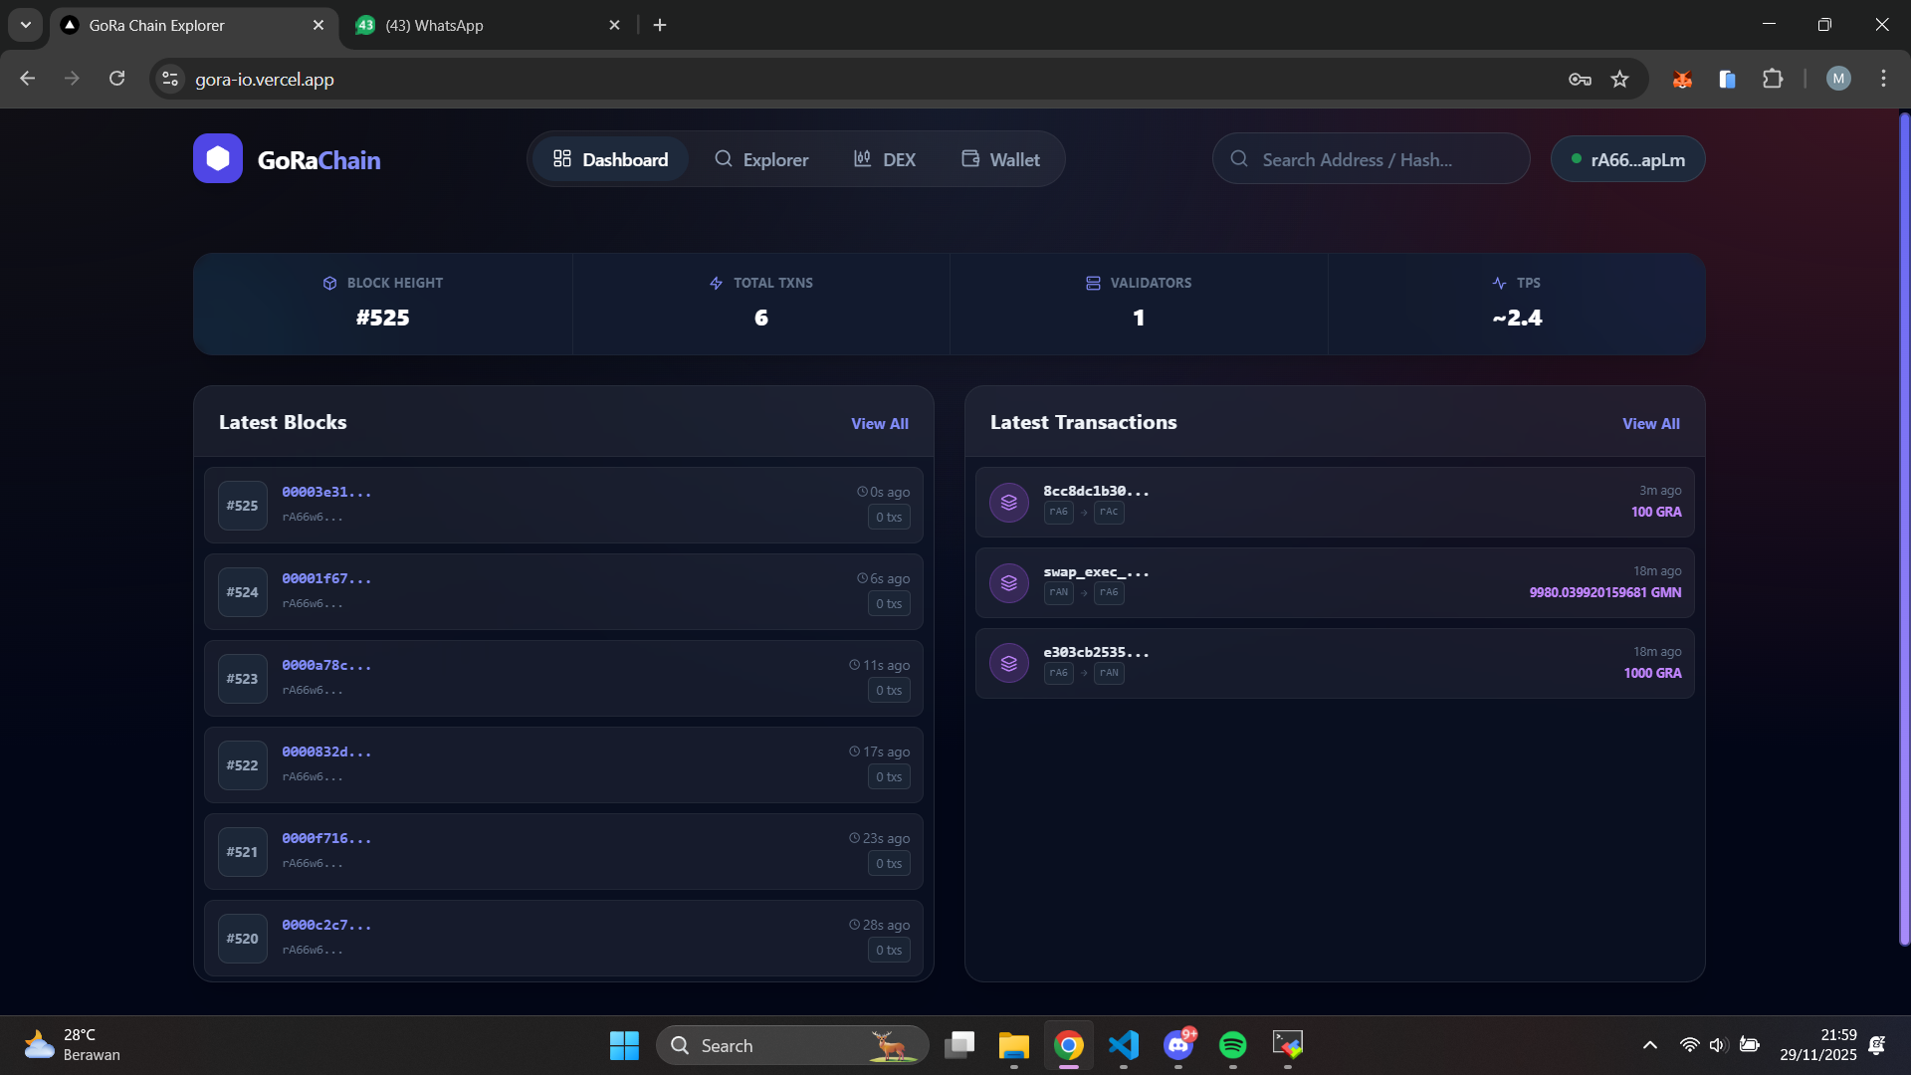Click the Validators server icon

pyautogui.click(x=1092, y=283)
